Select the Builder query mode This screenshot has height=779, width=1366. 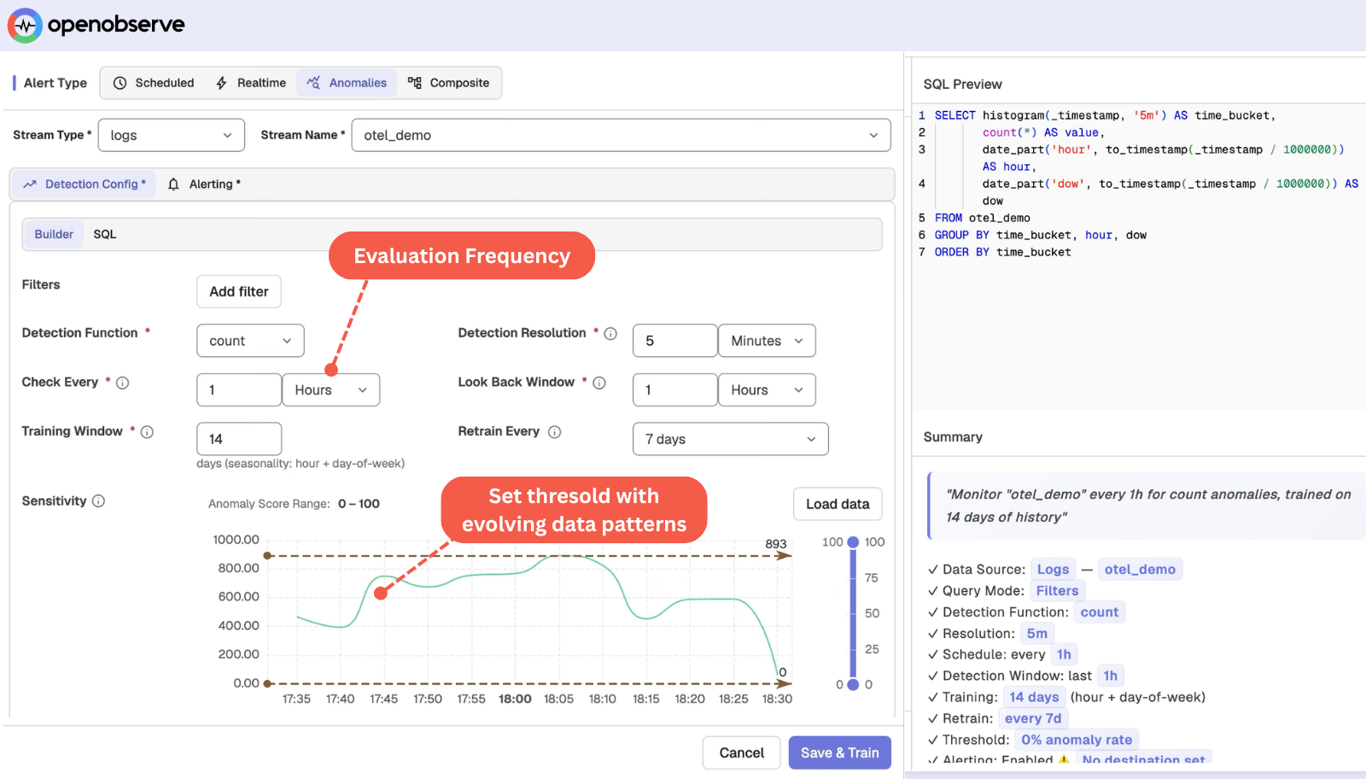point(54,234)
